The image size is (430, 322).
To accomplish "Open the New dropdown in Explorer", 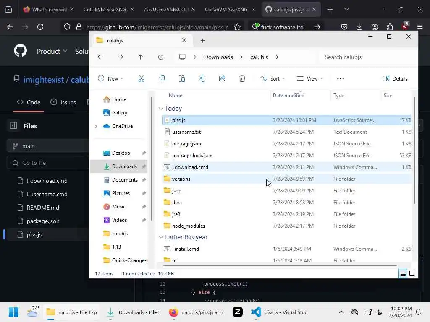I will (x=111, y=78).
